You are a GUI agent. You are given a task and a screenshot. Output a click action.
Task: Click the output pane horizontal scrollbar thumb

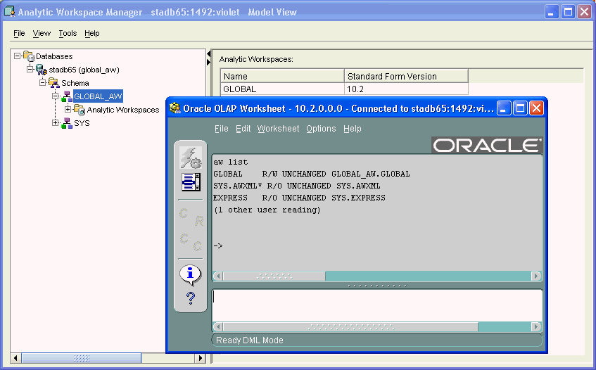(x=274, y=276)
